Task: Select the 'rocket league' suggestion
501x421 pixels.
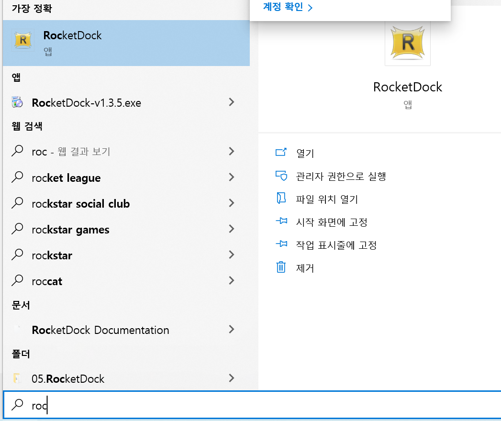Action: pos(126,177)
